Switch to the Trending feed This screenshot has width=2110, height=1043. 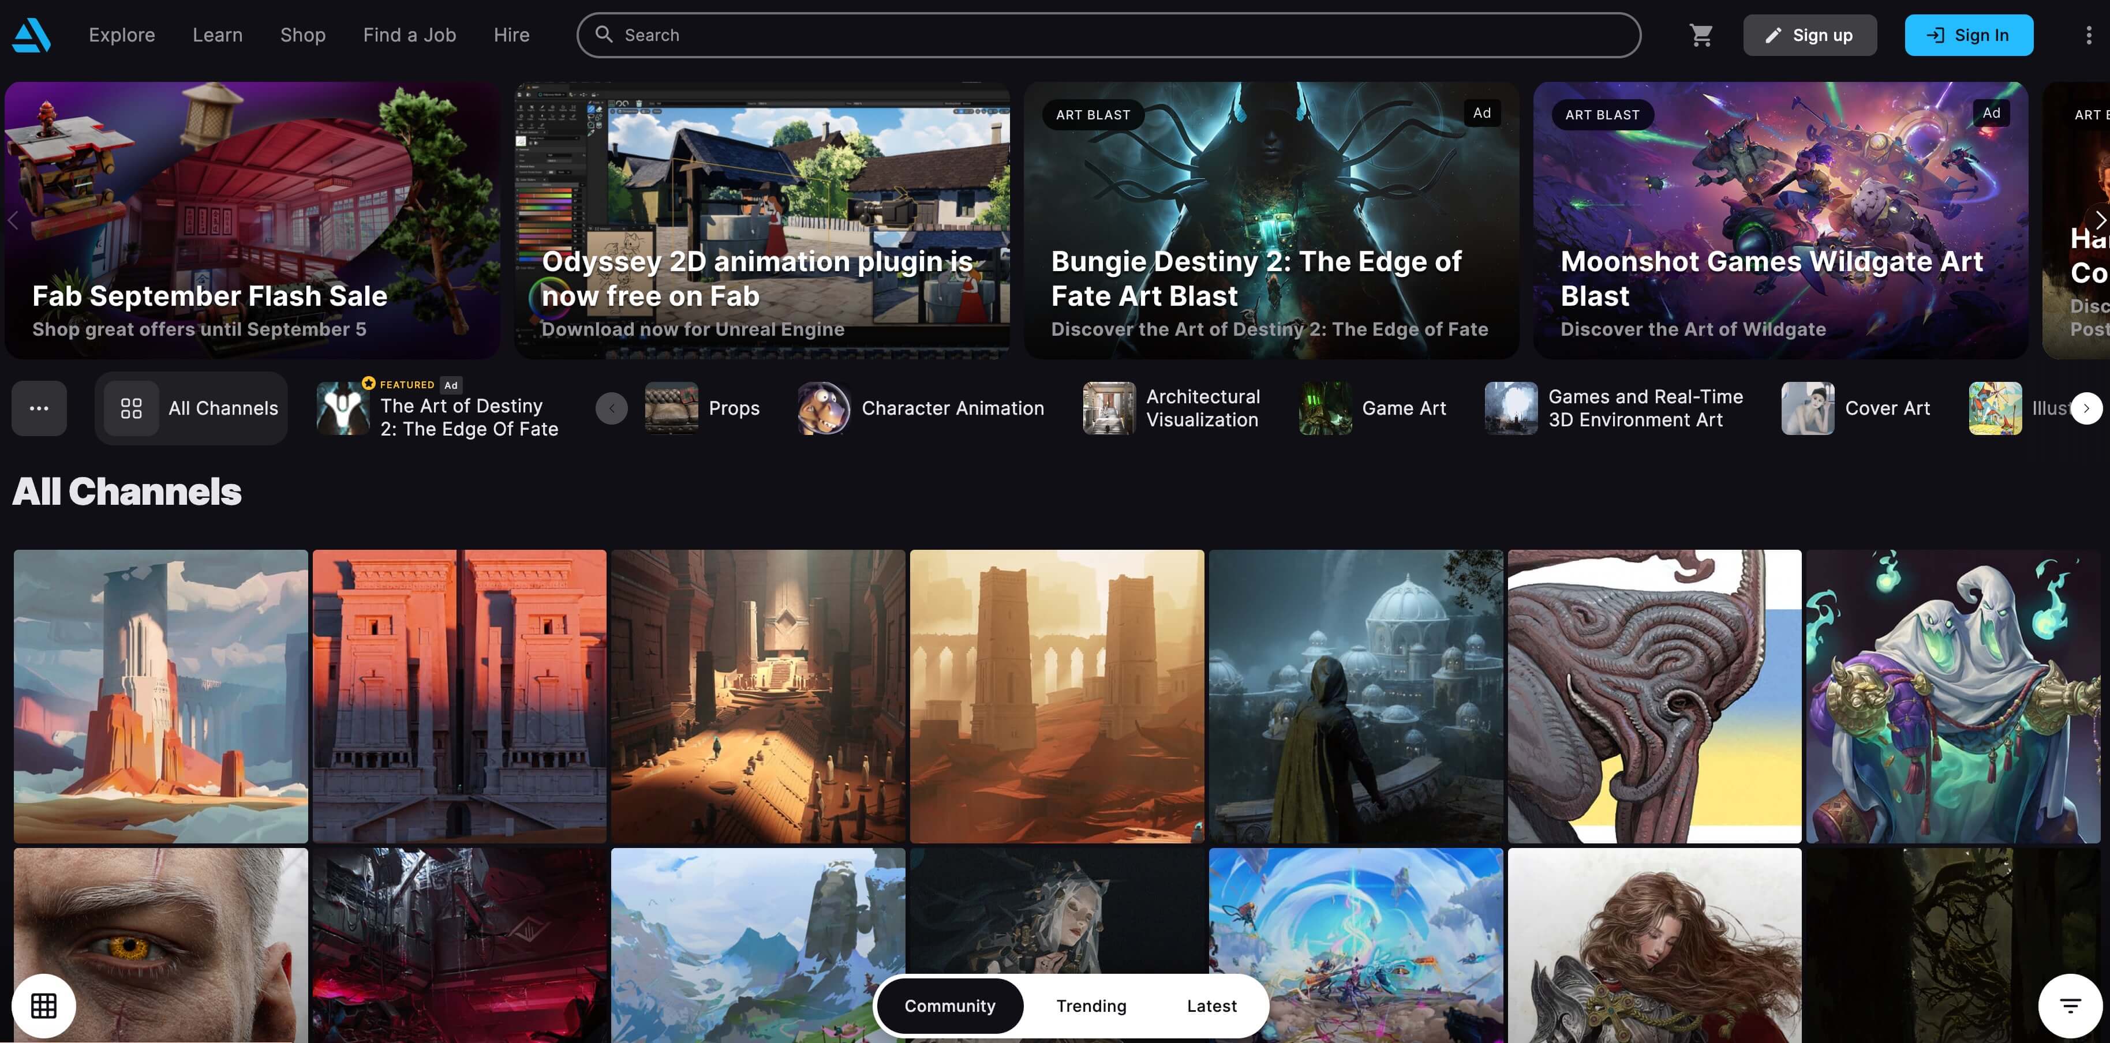[x=1091, y=1006]
